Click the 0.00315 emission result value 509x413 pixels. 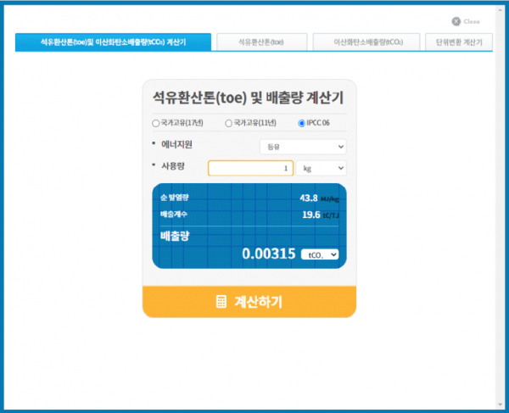(268, 254)
